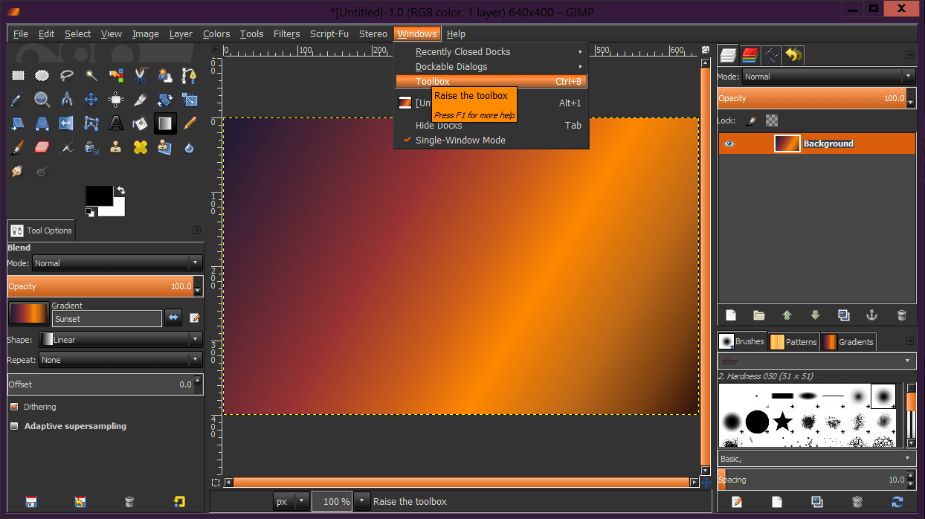Select the Eraser tool
Image resolution: width=925 pixels, height=519 pixels.
coord(42,147)
